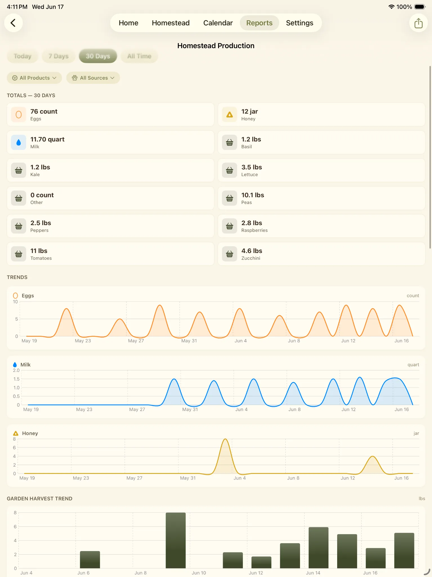The image size is (432, 577).
Task: Open the 12 jar Honey card
Action: [321, 115]
